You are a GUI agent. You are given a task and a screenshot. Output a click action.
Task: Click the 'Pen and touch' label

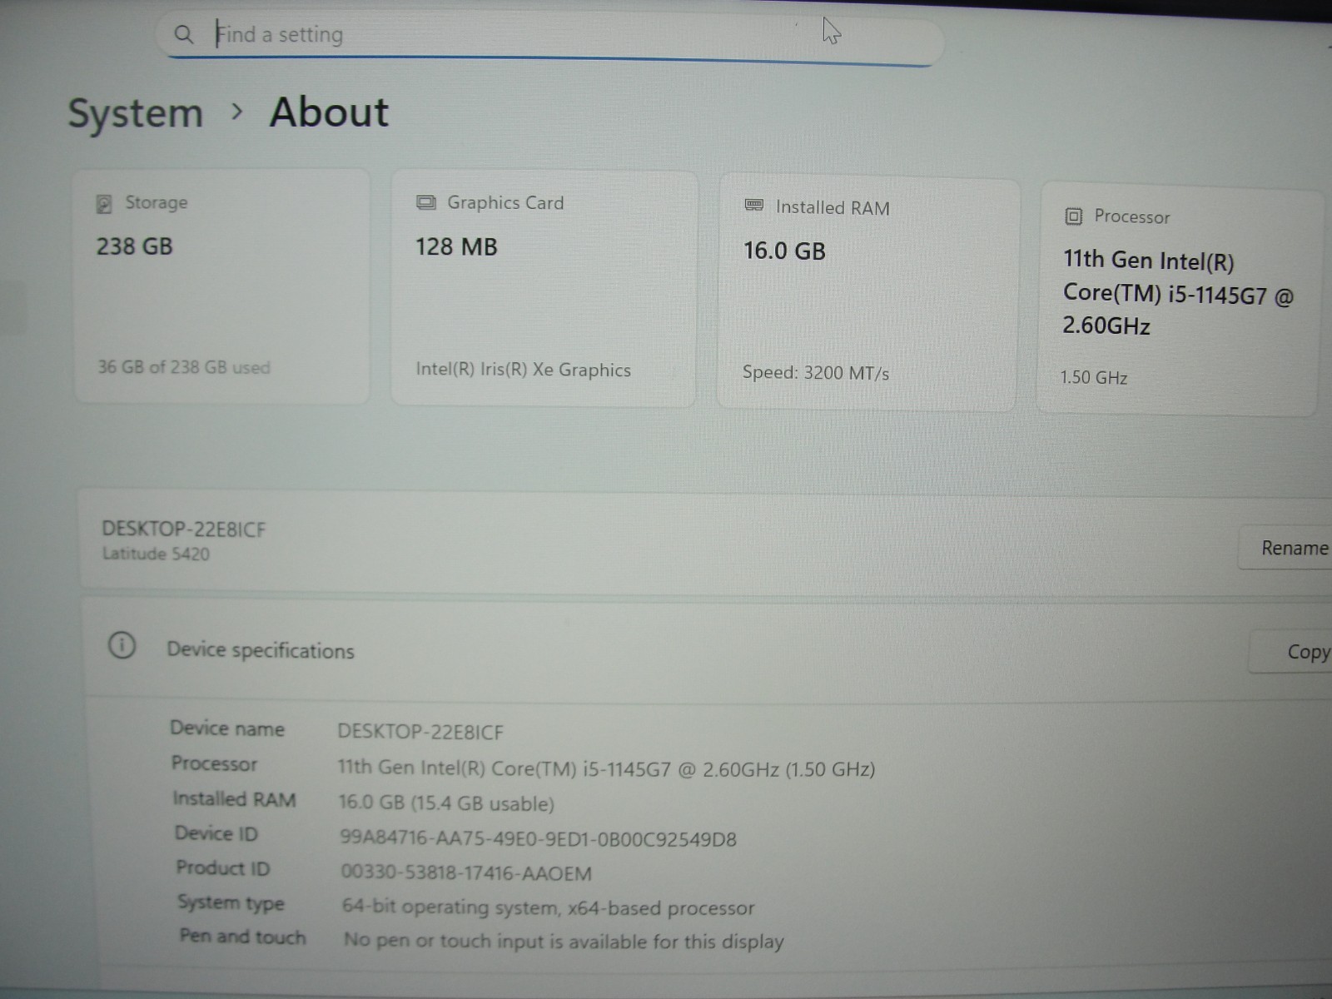tap(242, 937)
